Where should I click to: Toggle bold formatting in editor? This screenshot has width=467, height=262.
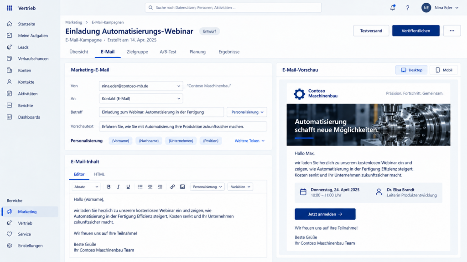coord(109,187)
